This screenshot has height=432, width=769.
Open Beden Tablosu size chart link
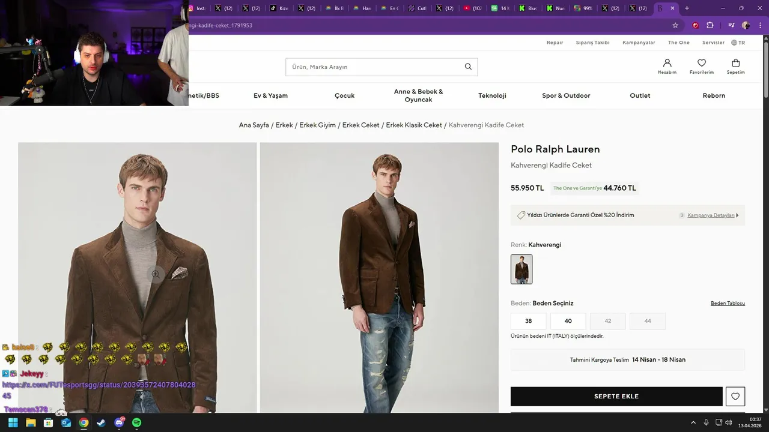728,304
